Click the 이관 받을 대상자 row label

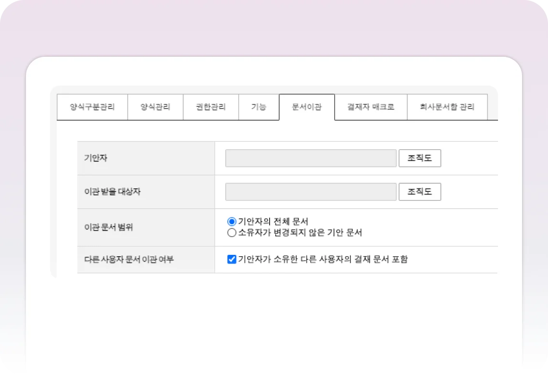[x=112, y=192]
